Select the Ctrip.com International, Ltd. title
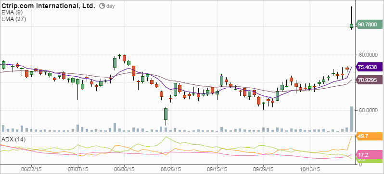 [x=48, y=6]
